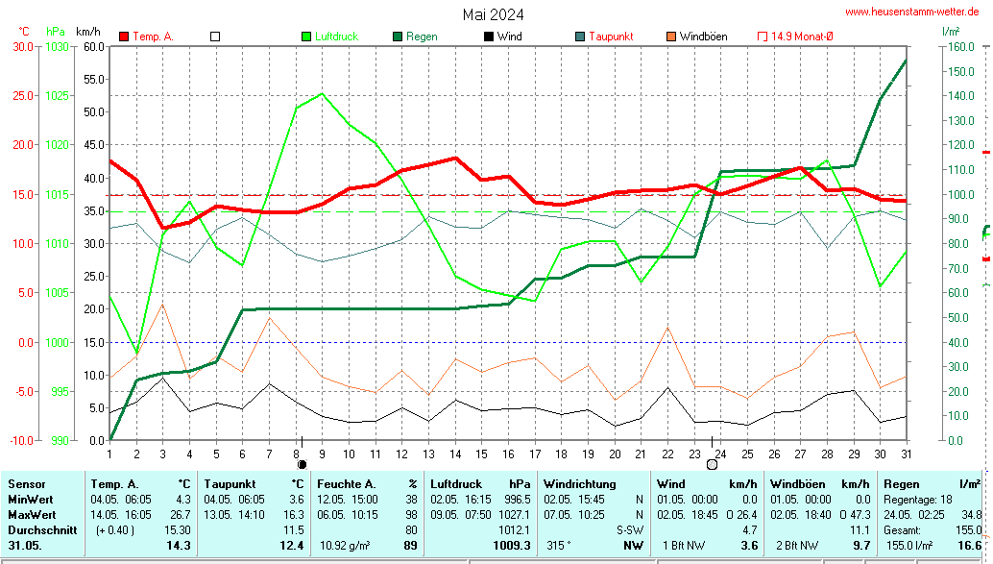This screenshot has width=993, height=564.
Task: Click the hPa pressure axis unit label
Action: (x=55, y=32)
